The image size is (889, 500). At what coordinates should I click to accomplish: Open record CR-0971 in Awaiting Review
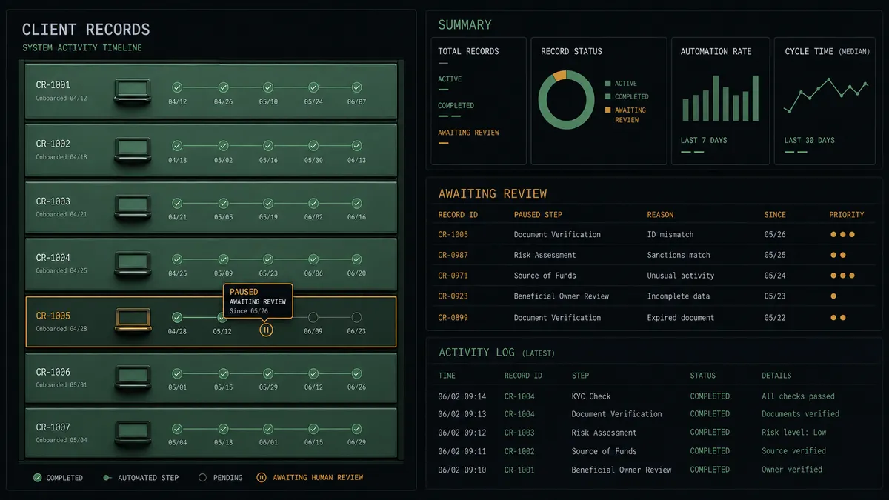point(453,276)
